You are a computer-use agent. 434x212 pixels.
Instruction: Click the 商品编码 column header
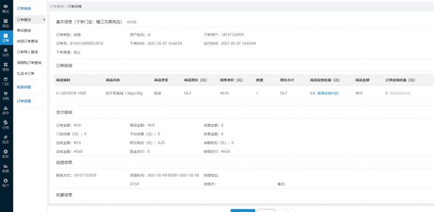(x=63, y=80)
